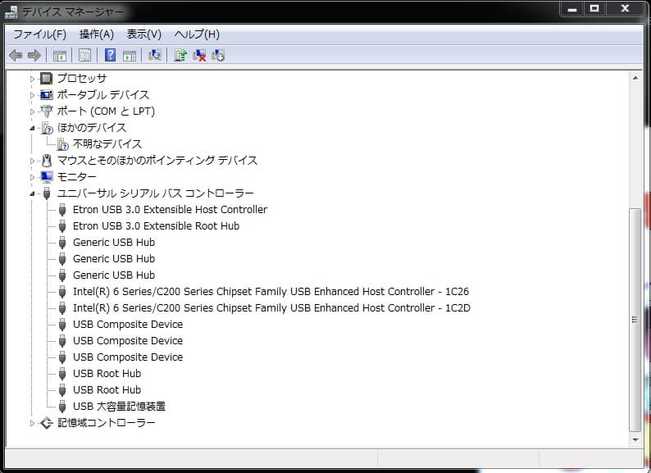Expand the プロセッサ node
This screenshot has height=473, width=651.
(x=32, y=79)
